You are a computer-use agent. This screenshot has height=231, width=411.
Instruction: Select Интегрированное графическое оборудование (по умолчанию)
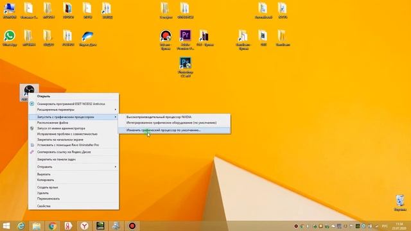(174, 123)
